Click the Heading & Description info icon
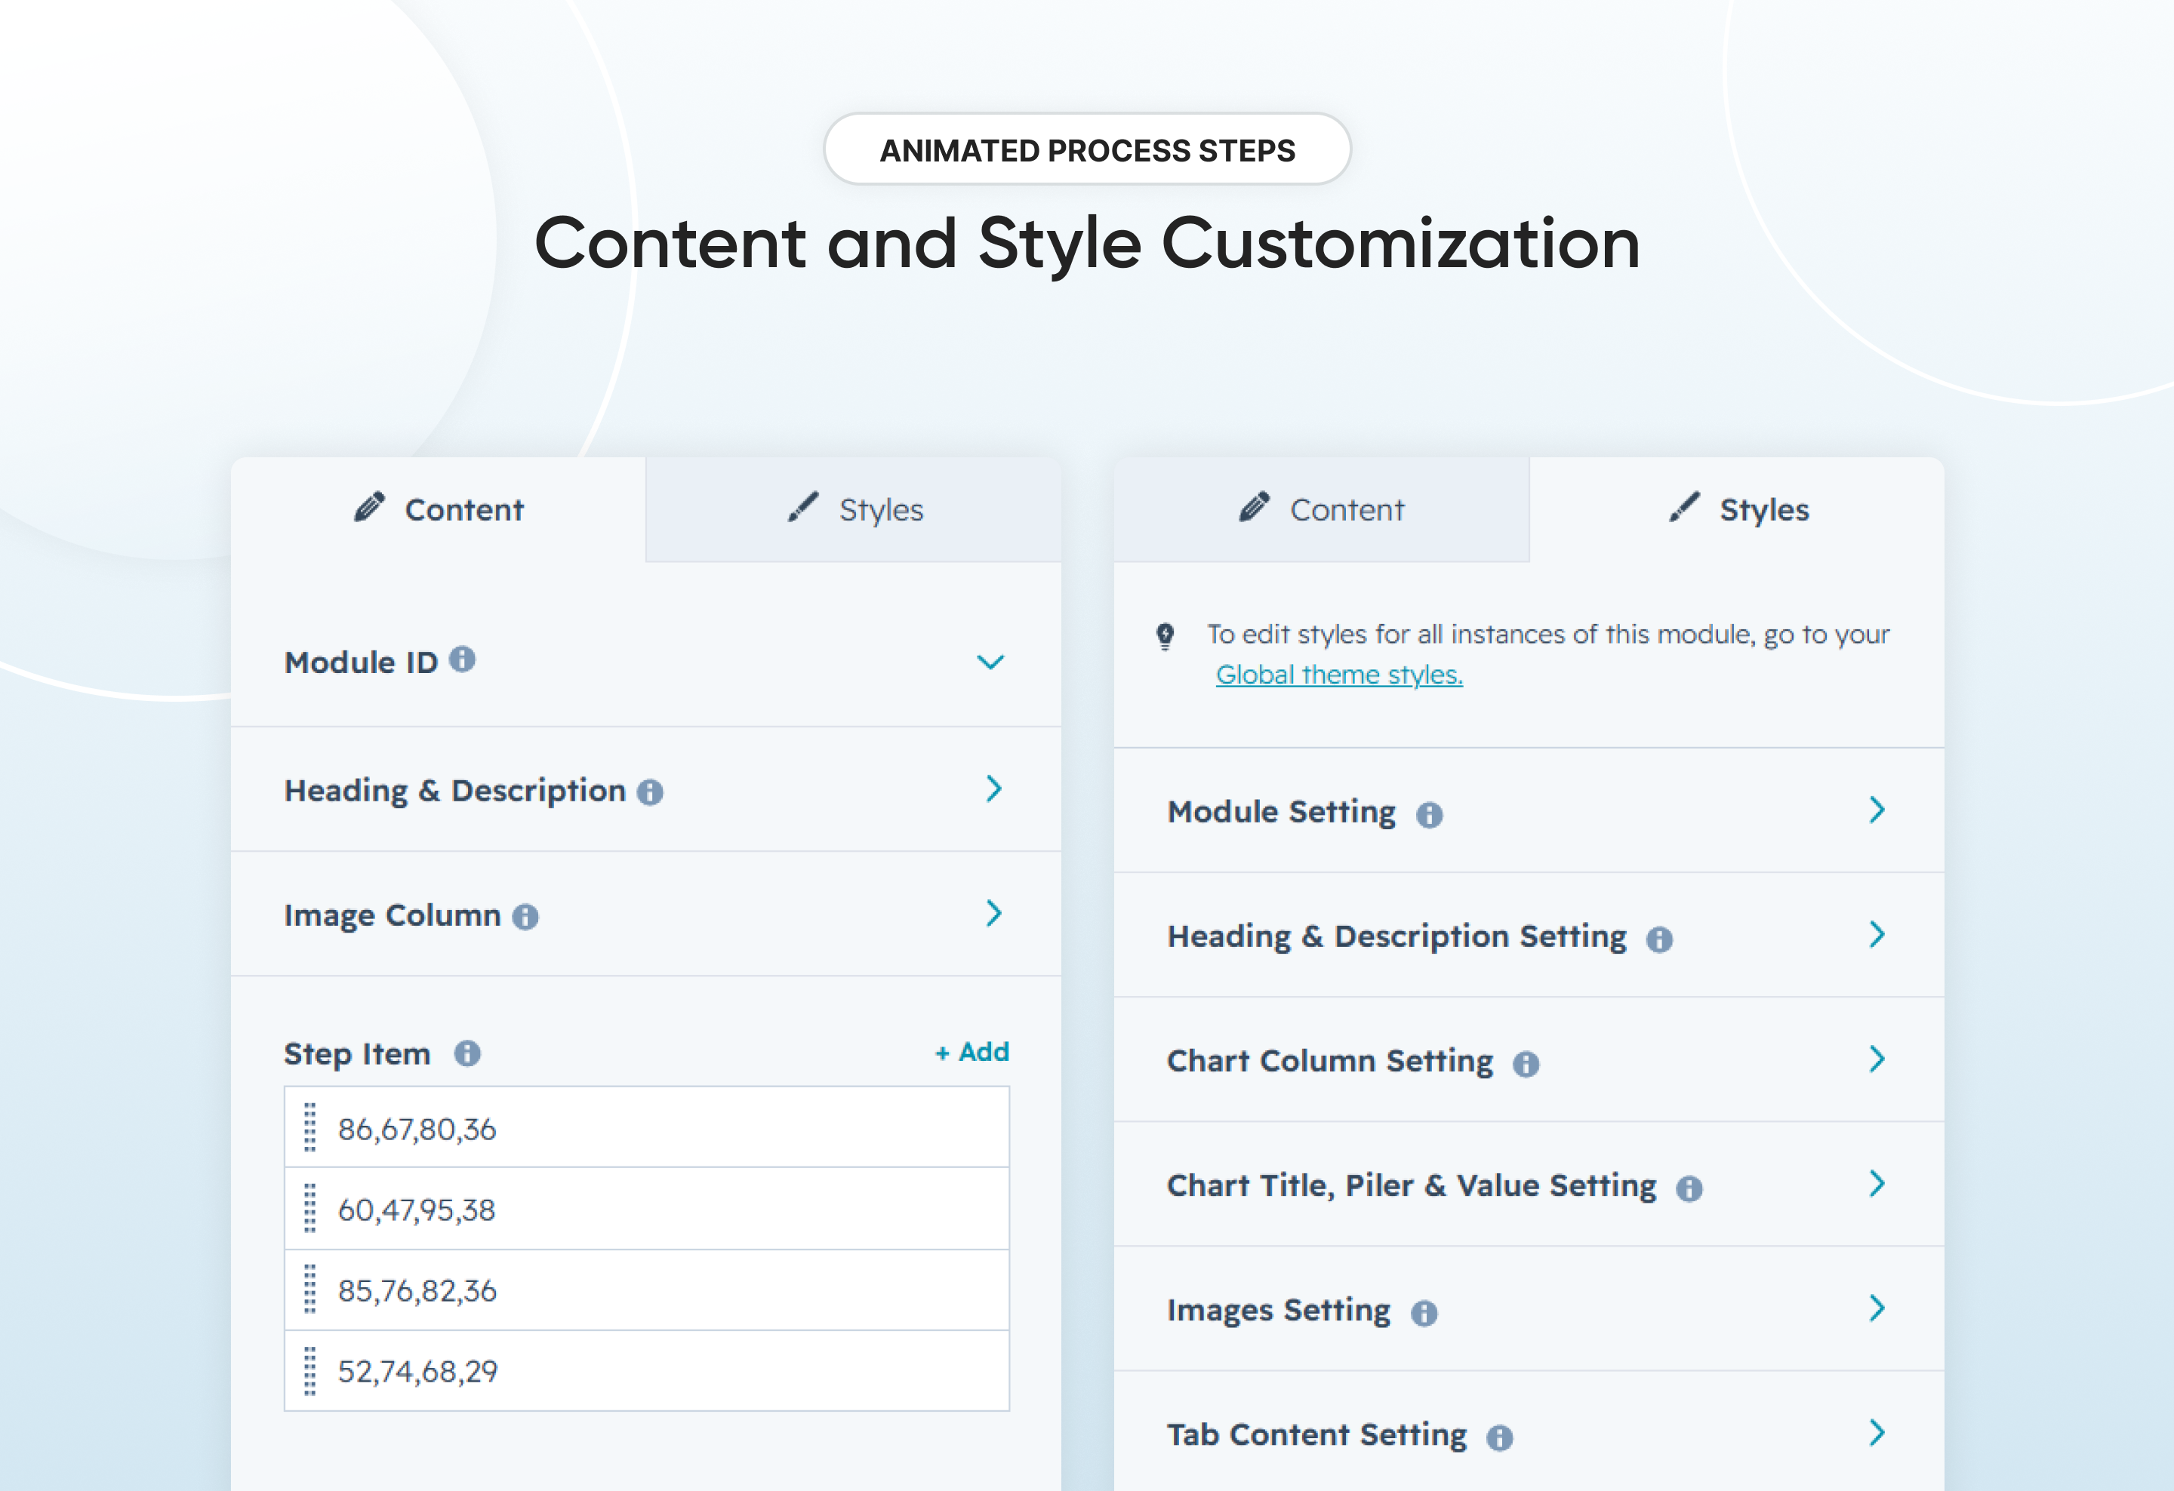 [x=650, y=793]
